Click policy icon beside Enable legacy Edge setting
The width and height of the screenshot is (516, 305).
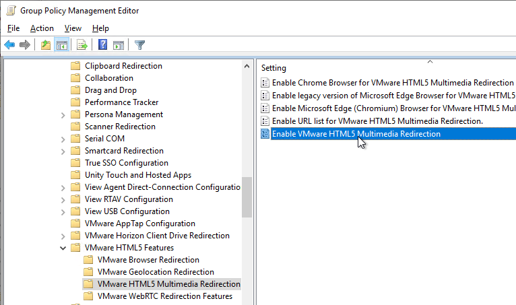(265, 96)
